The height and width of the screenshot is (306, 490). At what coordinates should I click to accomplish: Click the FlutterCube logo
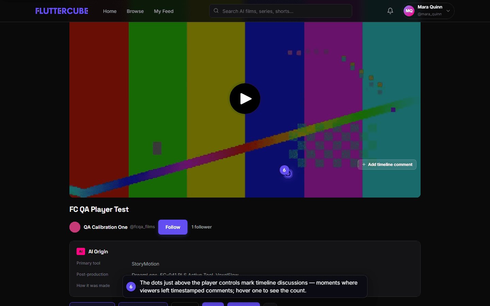[62, 11]
